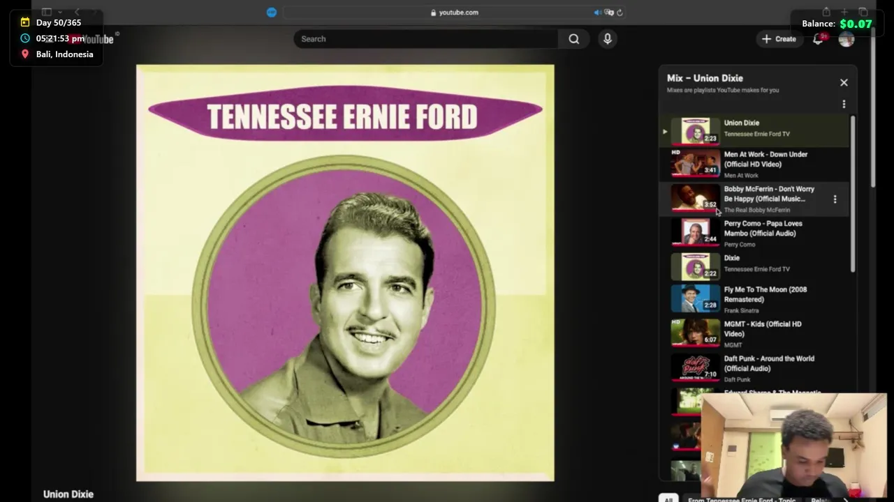Screen dimensions: 894x502
Task: Go back with the Safari back arrow
Action: pos(77,12)
